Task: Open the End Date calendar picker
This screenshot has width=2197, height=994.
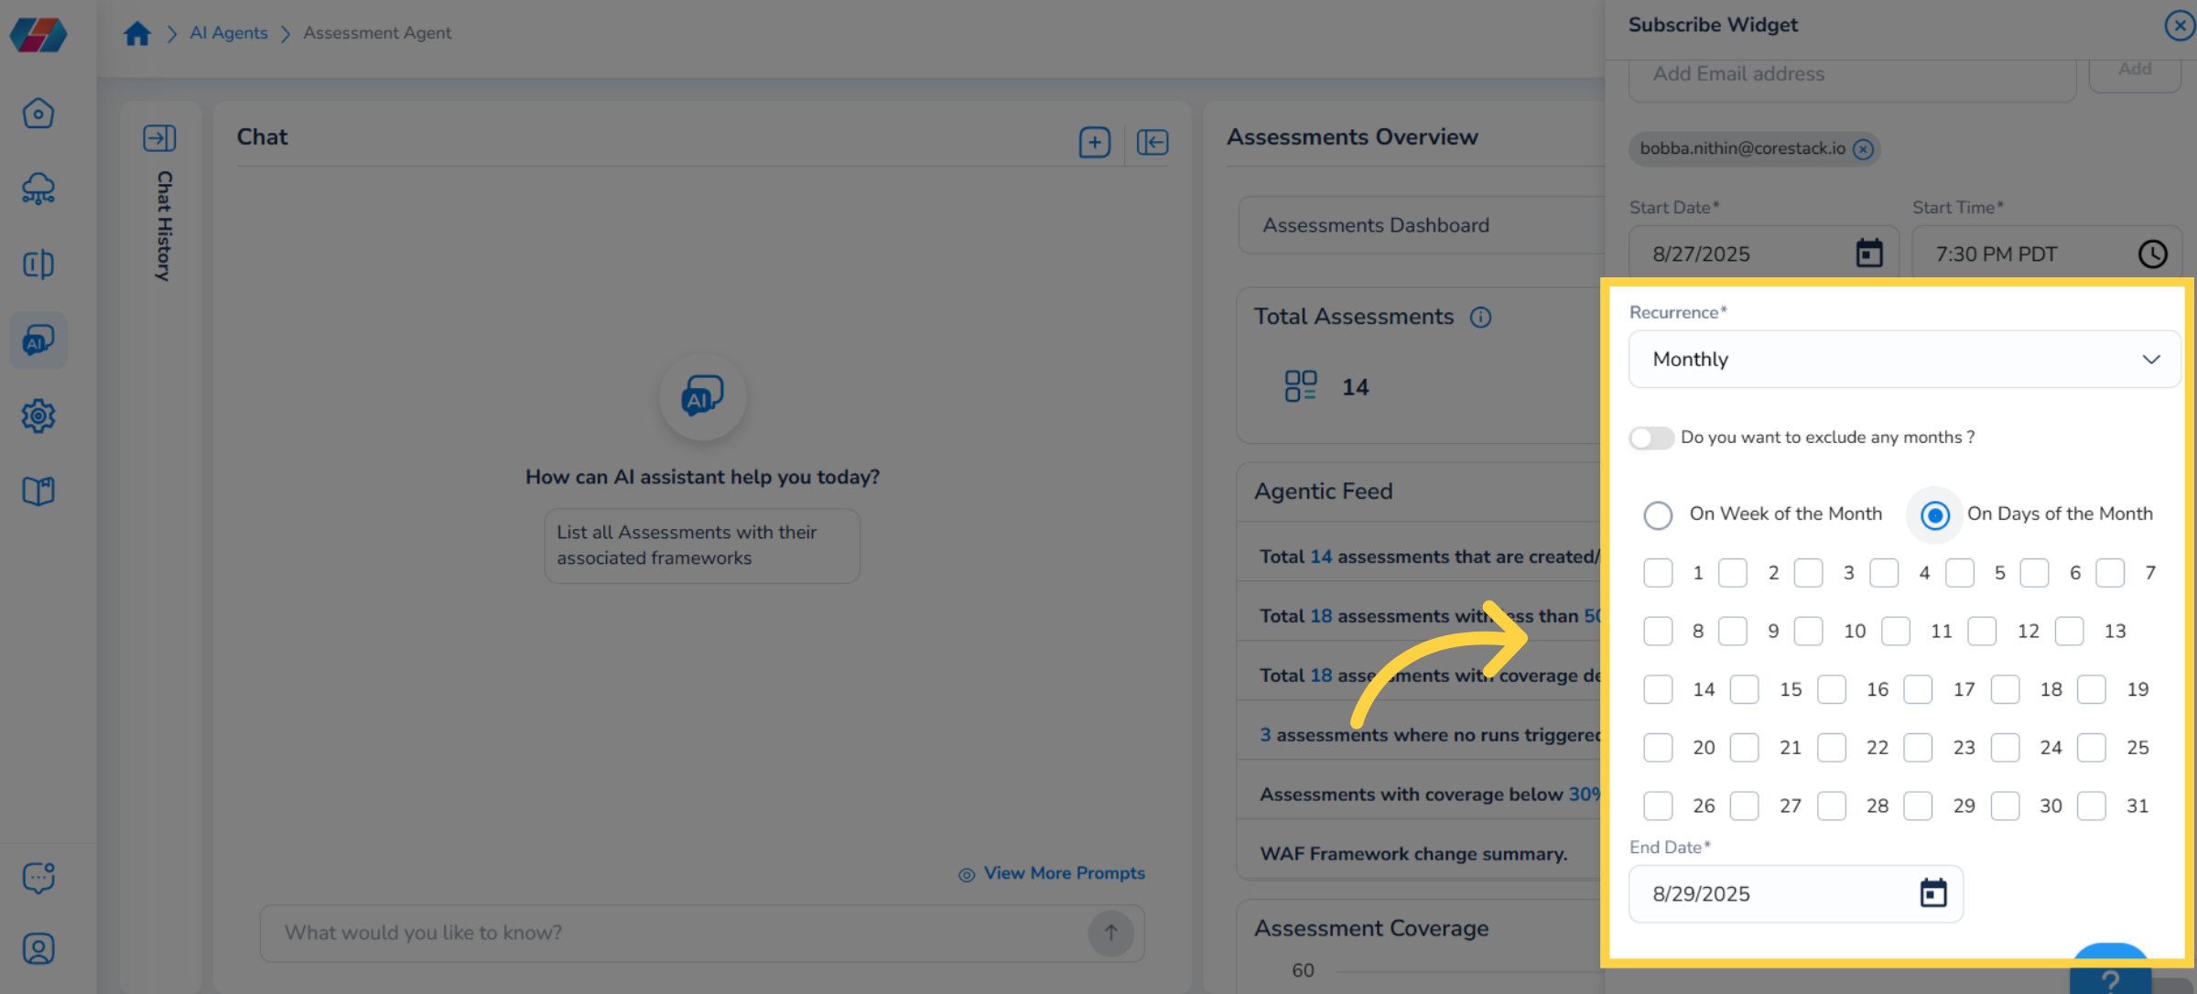Action: pyautogui.click(x=1932, y=893)
